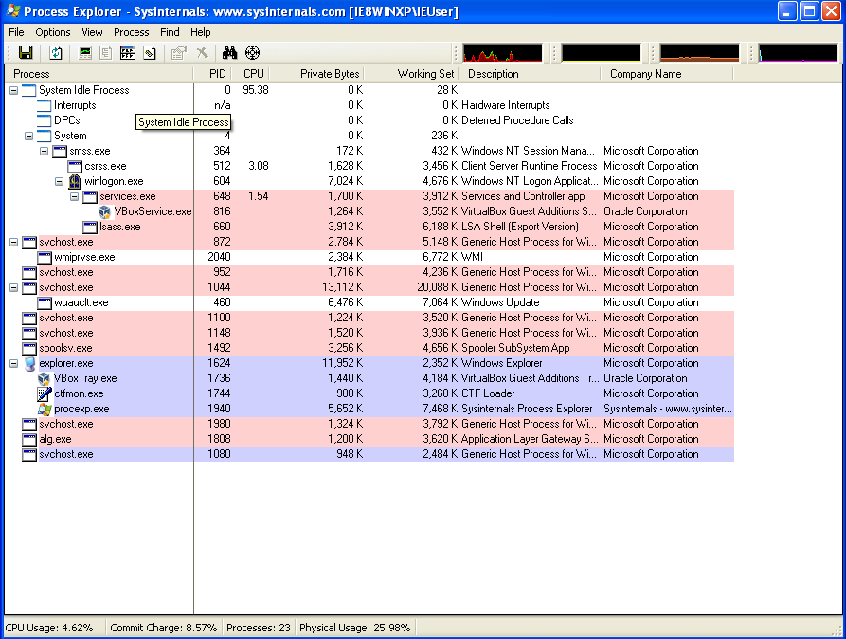Sort by the Description column header
The width and height of the screenshot is (846, 639).
click(x=530, y=74)
